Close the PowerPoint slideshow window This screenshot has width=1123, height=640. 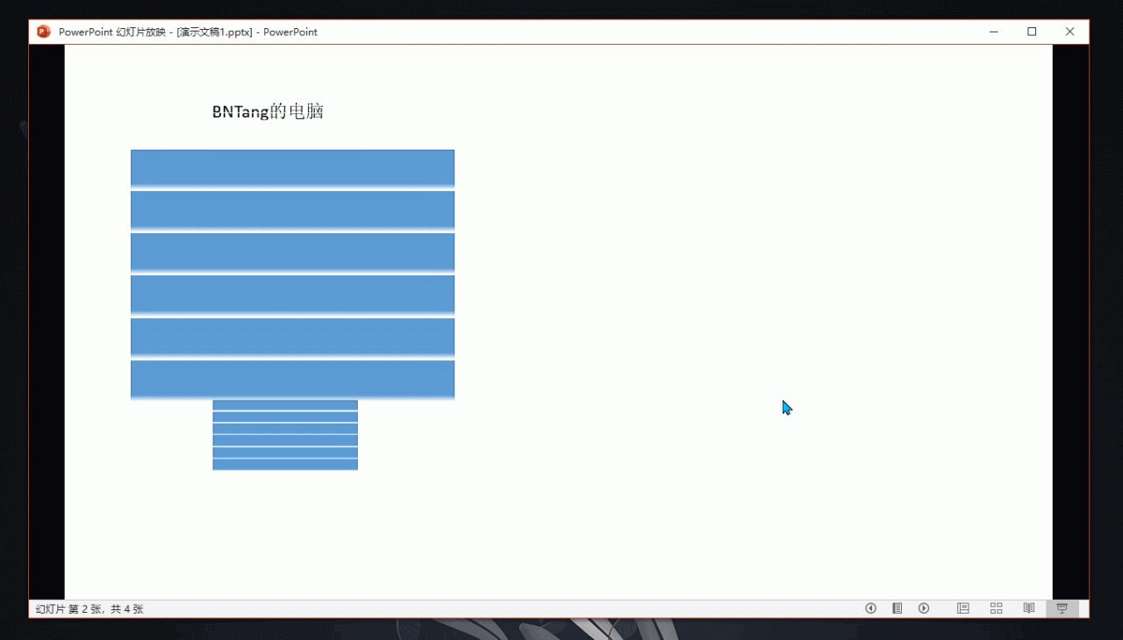(x=1069, y=32)
